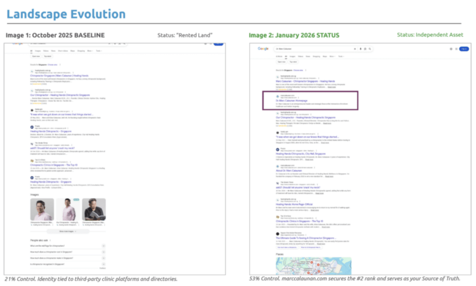Click 'Image 1: October 2025 BASELINE' heading
This screenshot has height=286, width=476.
[55, 35]
